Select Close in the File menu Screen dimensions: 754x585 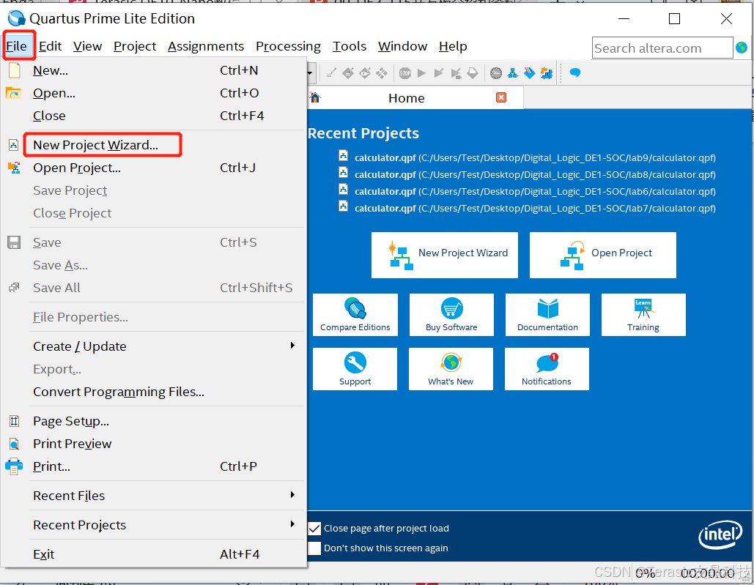(154, 116)
